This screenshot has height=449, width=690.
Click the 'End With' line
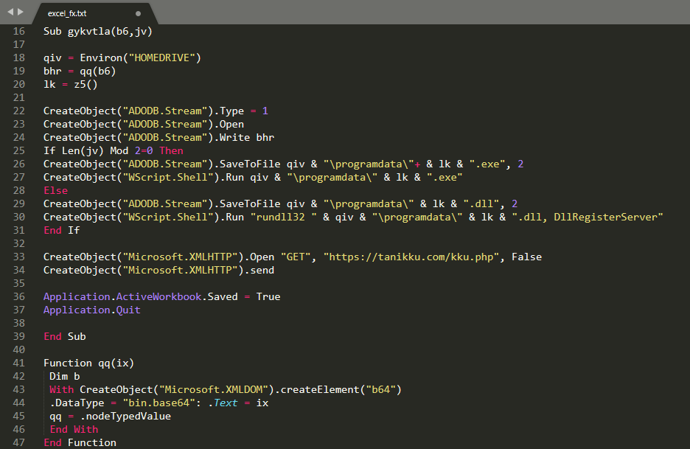[74, 429]
